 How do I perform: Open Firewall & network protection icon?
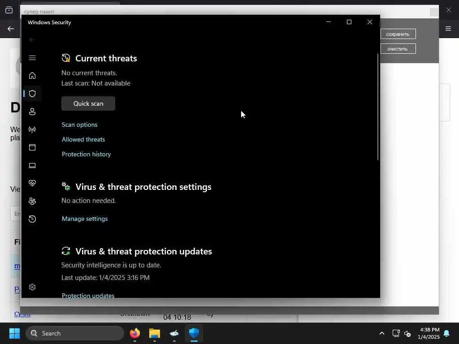pos(32,129)
